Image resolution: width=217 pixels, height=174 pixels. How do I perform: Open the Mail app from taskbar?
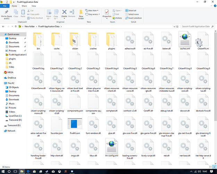[53, 172]
